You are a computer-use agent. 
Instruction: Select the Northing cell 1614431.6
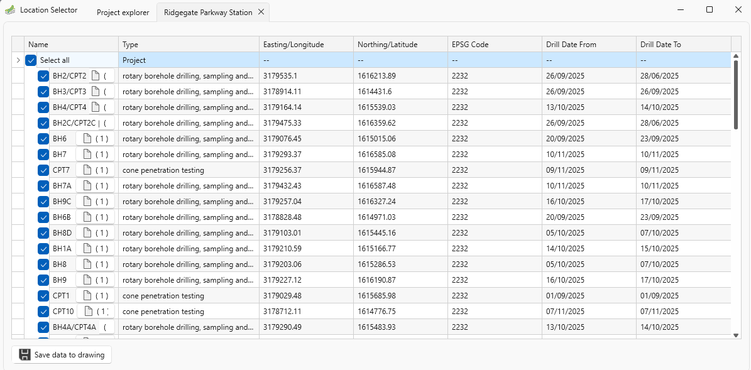[x=401, y=92]
